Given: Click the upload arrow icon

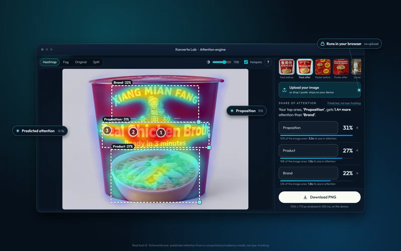Looking at the screenshot, I should (x=284, y=90).
